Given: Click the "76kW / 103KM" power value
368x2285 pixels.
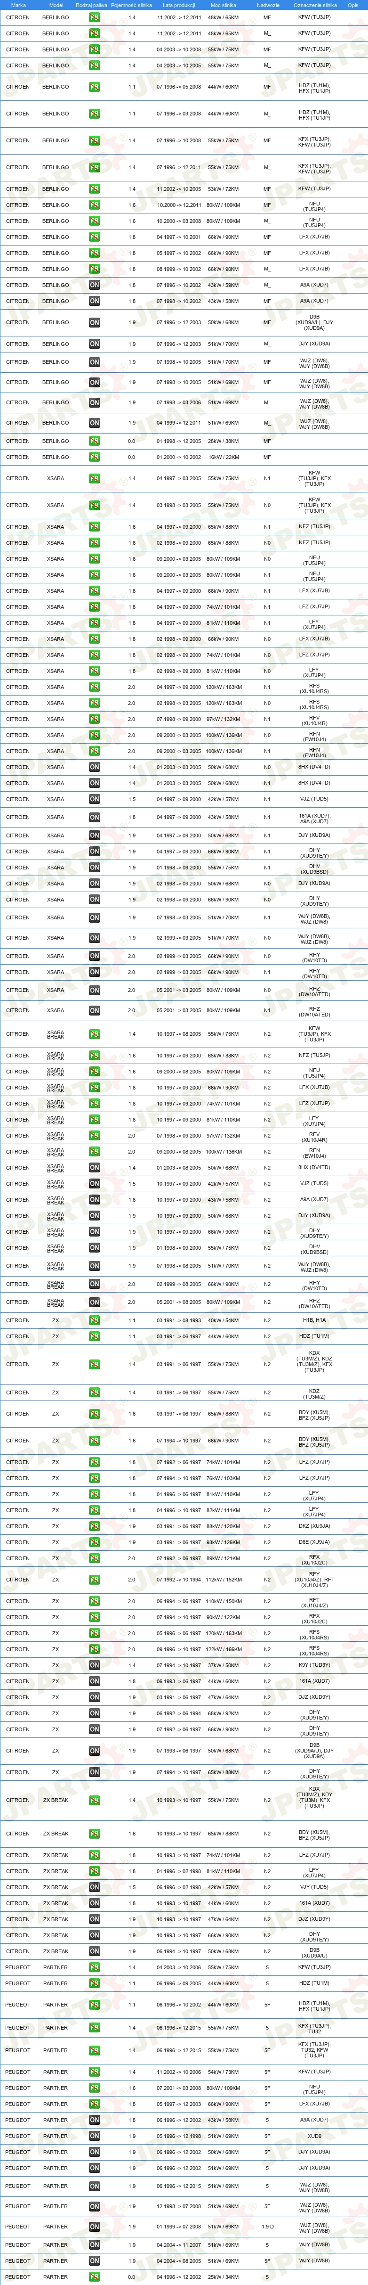Looking at the screenshot, I should pyautogui.click(x=223, y=1479).
